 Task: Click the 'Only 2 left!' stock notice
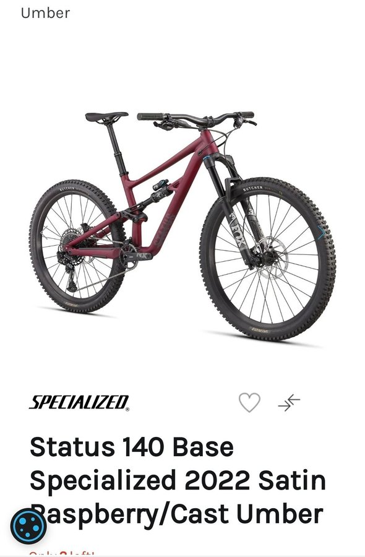[x=62, y=554]
